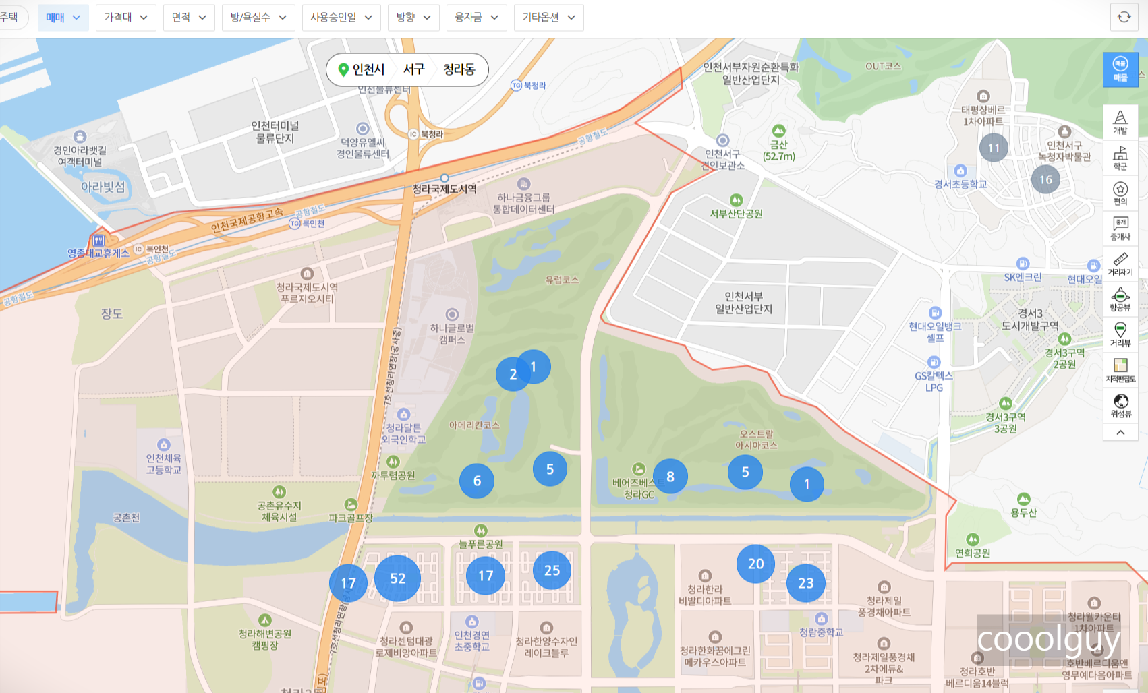This screenshot has height=693, width=1148.
Task: Select the 거리재기 distance measuring tool
Action: click(1120, 264)
